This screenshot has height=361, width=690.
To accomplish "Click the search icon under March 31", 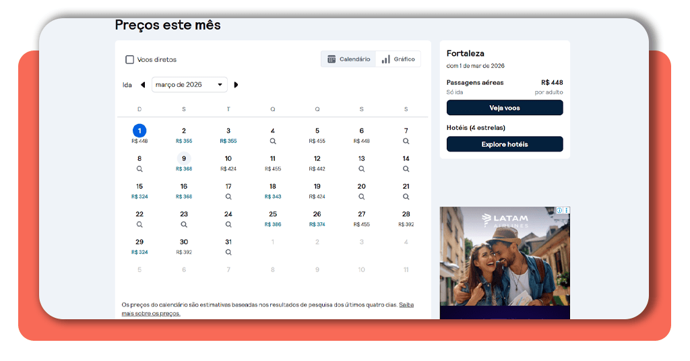I will (228, 252).
